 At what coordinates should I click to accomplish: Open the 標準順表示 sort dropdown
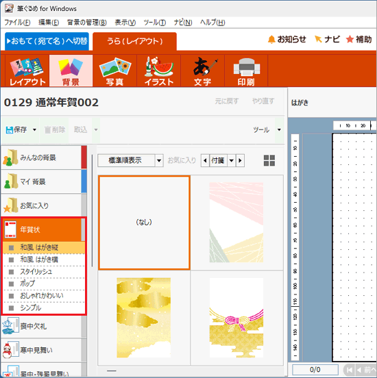point(130,160)
